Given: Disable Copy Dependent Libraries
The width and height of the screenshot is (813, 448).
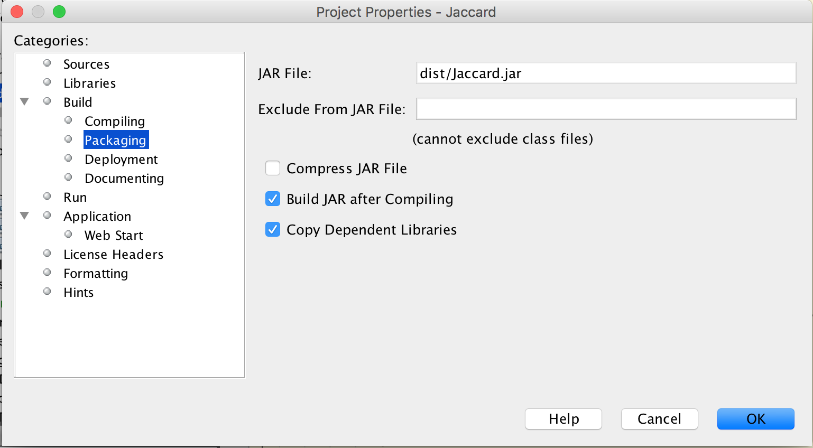Looking at the screenshot, I should [x=272, y=229].
